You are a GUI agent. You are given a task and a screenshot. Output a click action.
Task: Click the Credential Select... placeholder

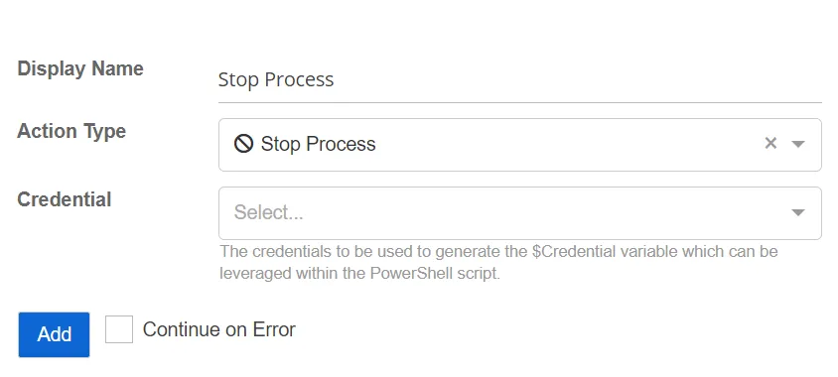click(x=268, y=212)
